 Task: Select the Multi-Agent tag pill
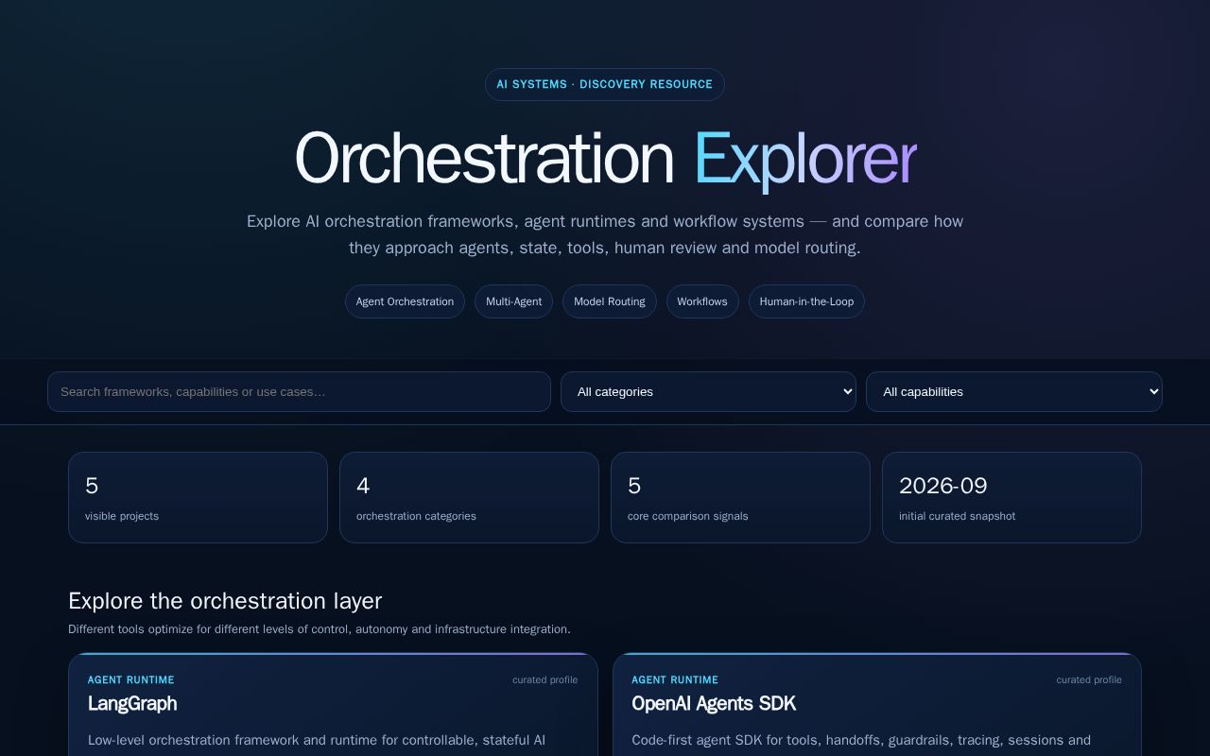(513, 301)
